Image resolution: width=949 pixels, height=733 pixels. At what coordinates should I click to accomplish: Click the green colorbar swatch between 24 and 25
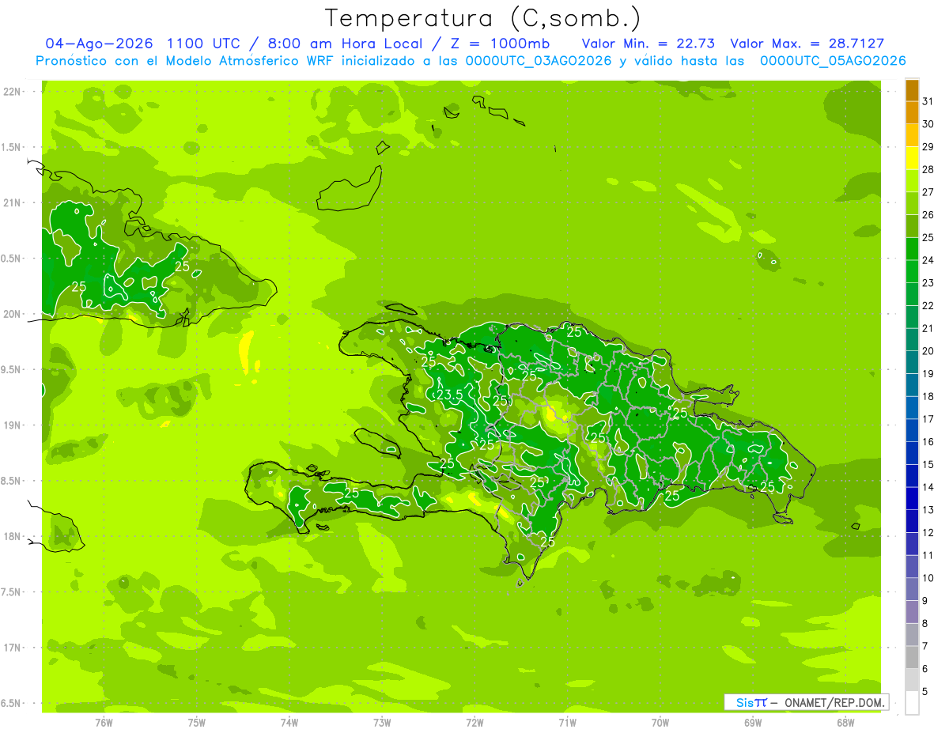pos(912,248)
